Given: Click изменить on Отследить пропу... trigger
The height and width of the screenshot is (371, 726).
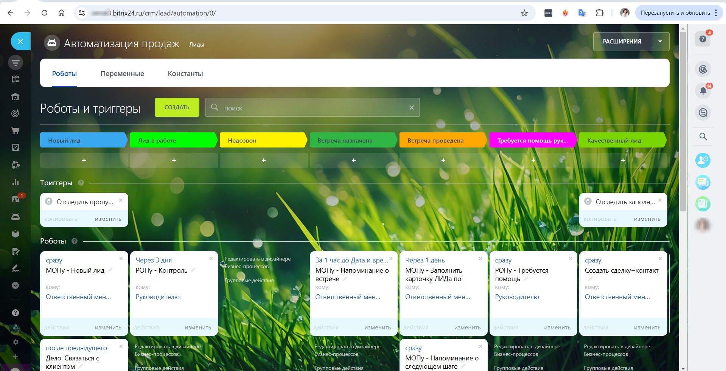Looking at the screenshot, I should (x=108, y=219).
